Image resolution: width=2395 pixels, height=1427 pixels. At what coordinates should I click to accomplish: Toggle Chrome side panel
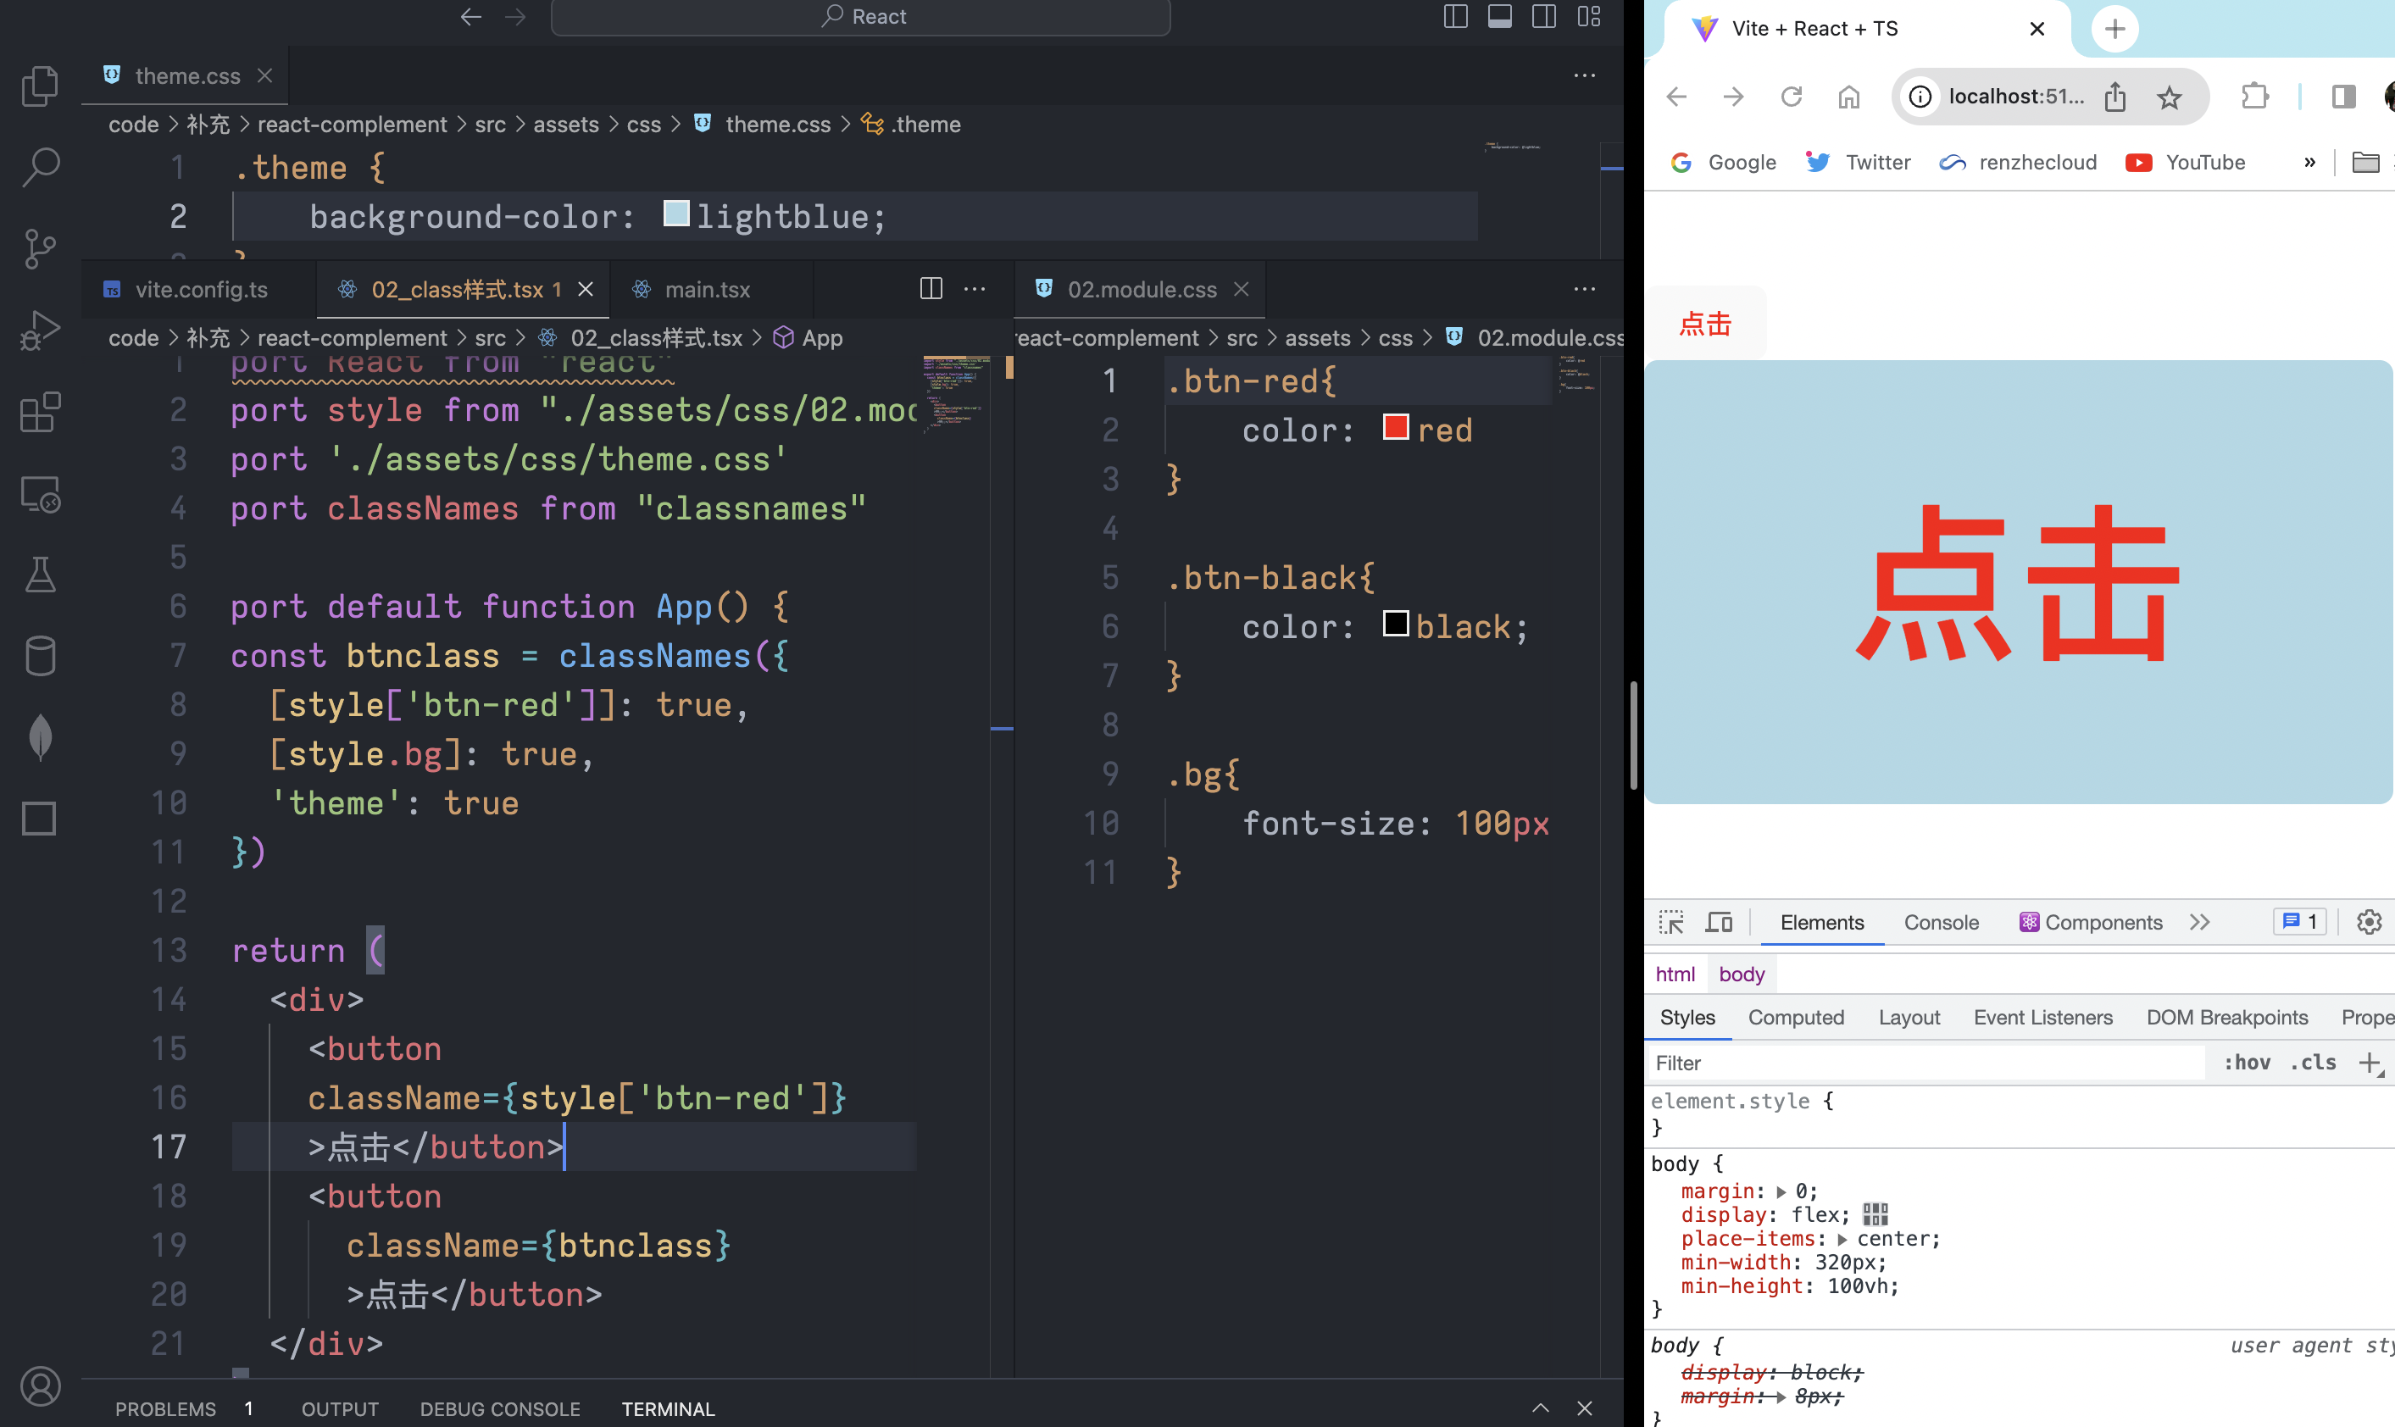[x=2344, y=96]
